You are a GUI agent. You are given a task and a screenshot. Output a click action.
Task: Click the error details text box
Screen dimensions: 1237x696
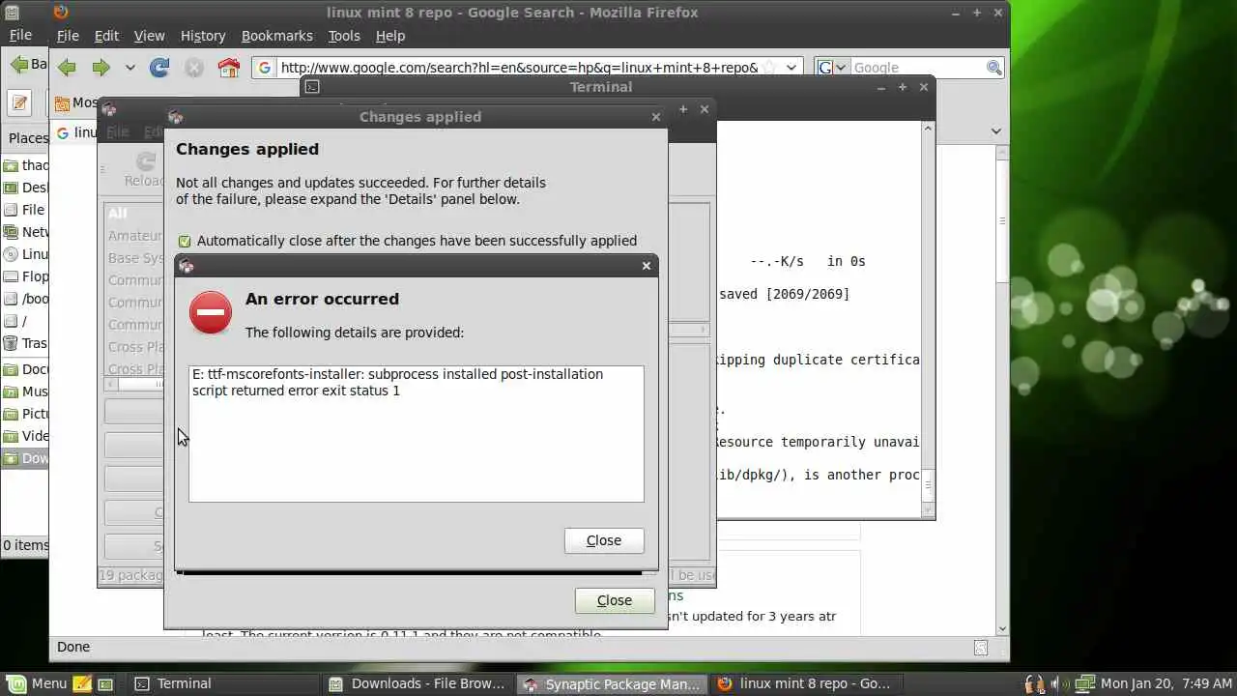pos(417,434)
